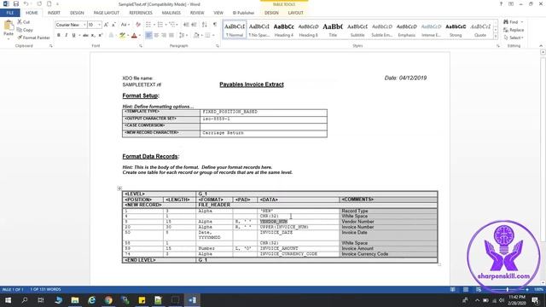The width and height of the screenshot is (546, 307).
Task: Toggle Italic formatting
Action: coord(67,35)
